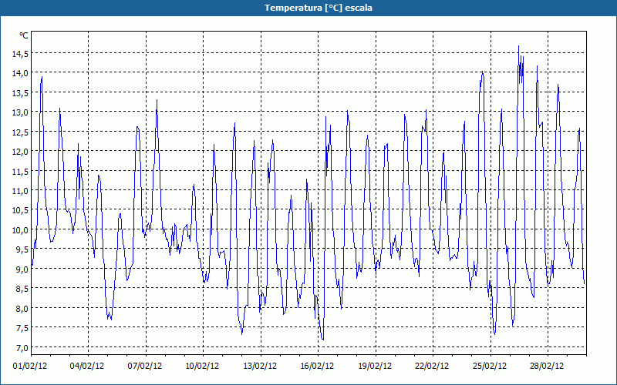Select the 10,0 y-axis value

click(20, 229)
